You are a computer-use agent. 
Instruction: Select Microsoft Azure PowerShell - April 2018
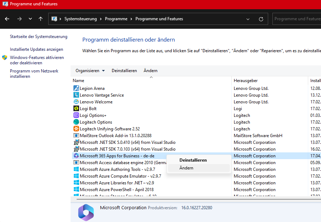point(117,190)
